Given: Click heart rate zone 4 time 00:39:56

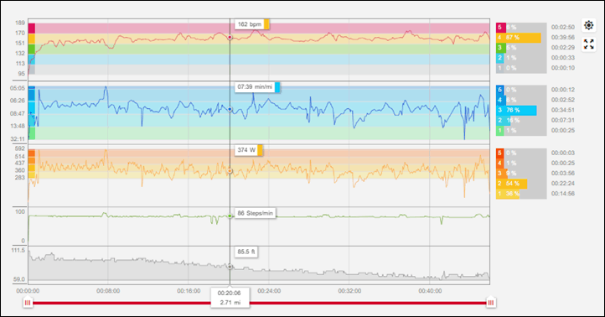Looking at the screenshot, I should pyautogui.click(x=562, y=38).
